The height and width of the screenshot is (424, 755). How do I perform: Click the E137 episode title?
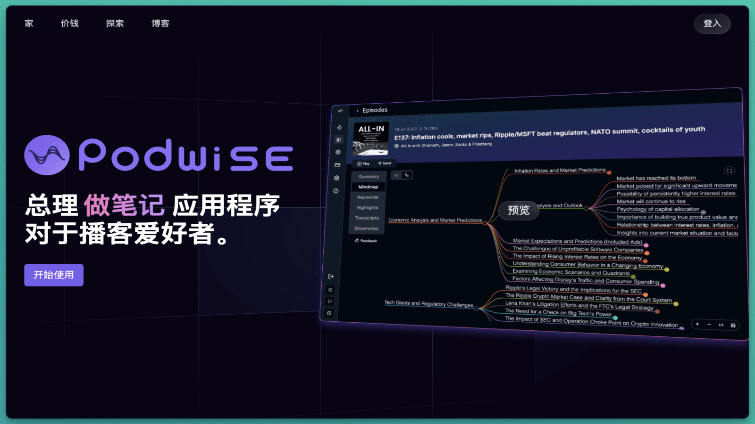(550, 133)
